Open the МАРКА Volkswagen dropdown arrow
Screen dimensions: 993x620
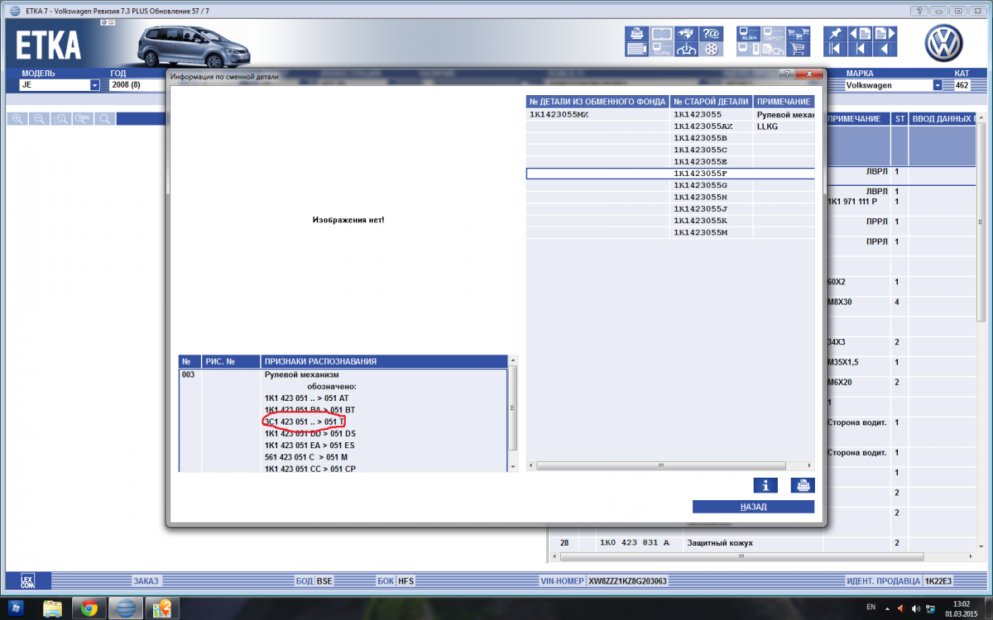pyautogui.click(x=938, y=85)
